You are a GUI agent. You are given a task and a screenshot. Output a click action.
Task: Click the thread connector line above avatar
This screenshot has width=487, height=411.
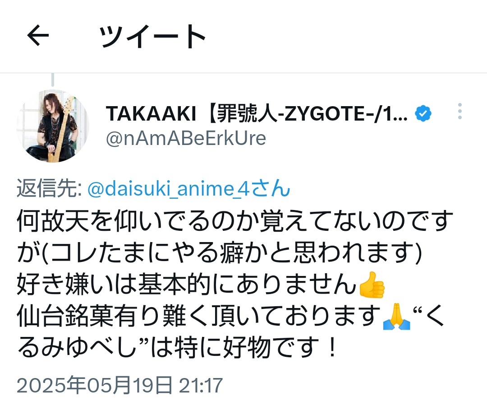pyautogui.click(x=52, y=79)
